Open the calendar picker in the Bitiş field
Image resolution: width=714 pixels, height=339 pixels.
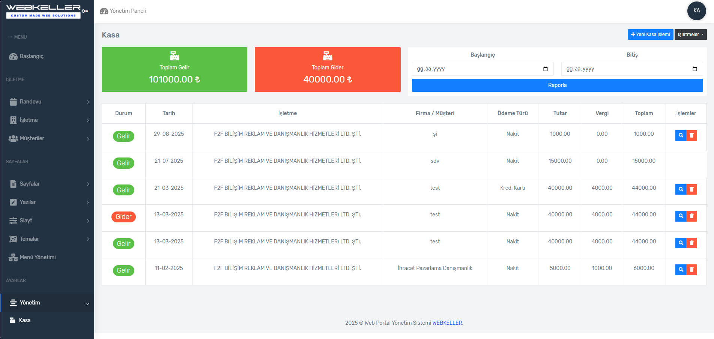pos(694,69)
